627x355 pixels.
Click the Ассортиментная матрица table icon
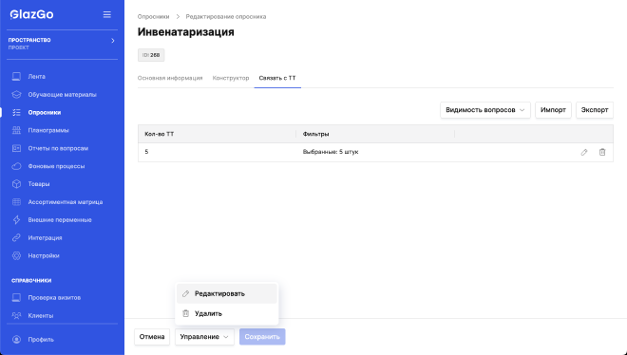[16, 201]
